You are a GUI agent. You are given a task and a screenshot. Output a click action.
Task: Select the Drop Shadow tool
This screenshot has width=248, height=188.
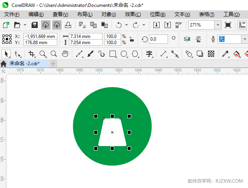point(200,54)
